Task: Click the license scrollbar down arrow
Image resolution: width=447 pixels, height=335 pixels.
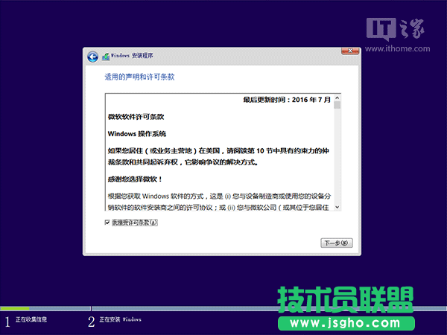Action: (337, 207)
